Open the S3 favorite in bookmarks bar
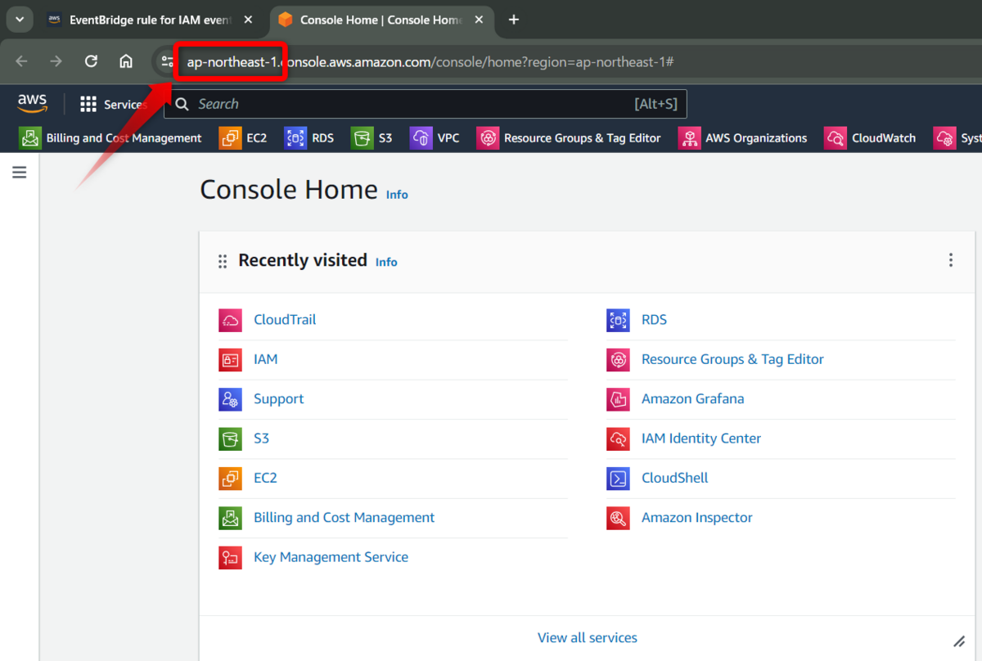Image resolution: width=982 pixels, height=661 pixels. click(x=372, y=138)
